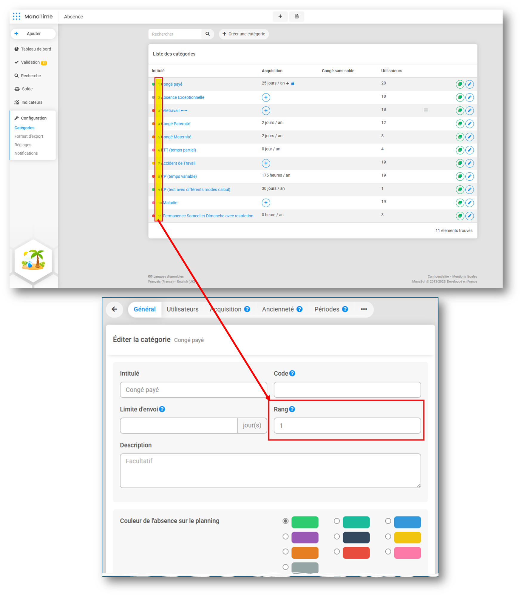Screen dimensions: 522x596
Task: Edit the CP (temps variable) category
Action: pyautogui.click(x=470, y=176)
